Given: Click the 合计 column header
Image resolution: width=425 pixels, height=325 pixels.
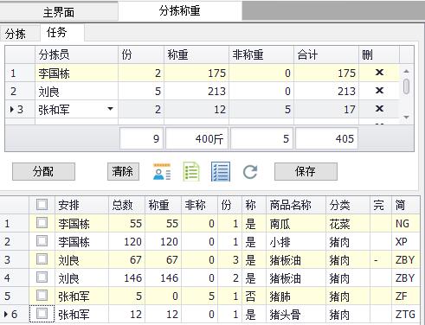Looking at the screenshot, I should 326,54.
